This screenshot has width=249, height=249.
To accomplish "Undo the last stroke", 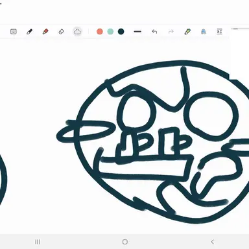I will point(154,32).
